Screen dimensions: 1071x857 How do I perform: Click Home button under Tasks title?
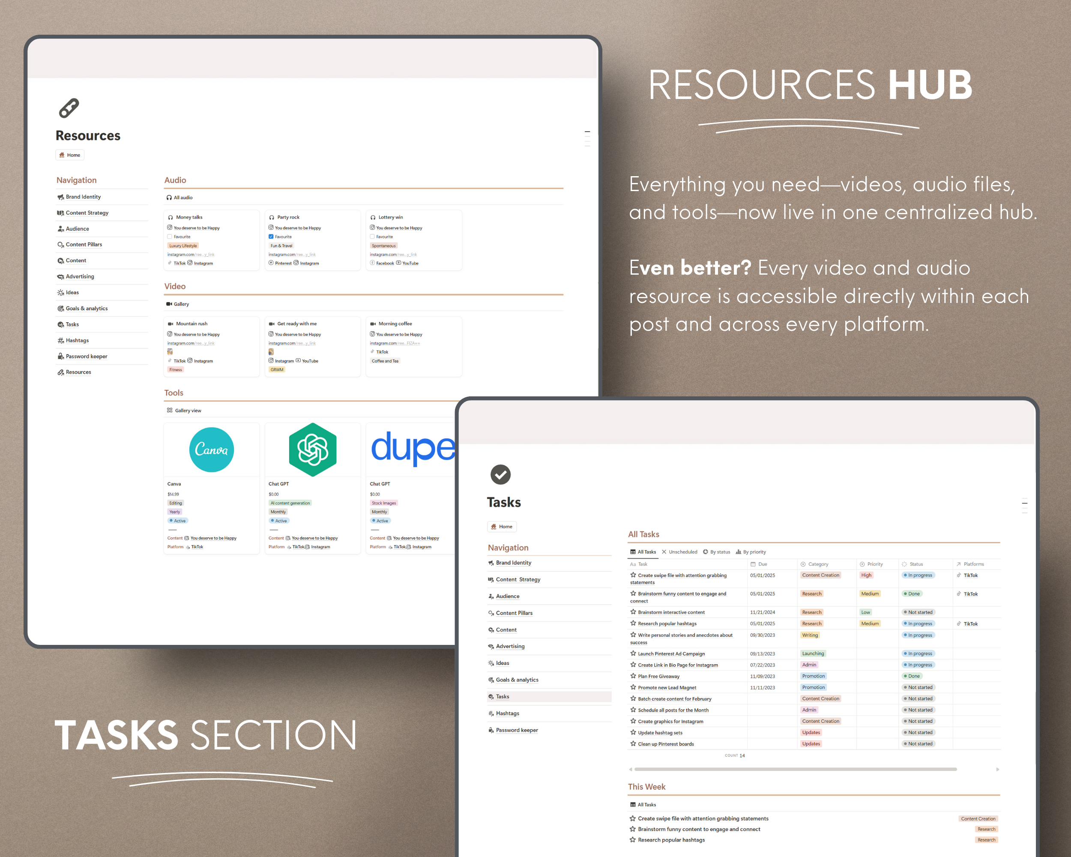coord(502,527)
